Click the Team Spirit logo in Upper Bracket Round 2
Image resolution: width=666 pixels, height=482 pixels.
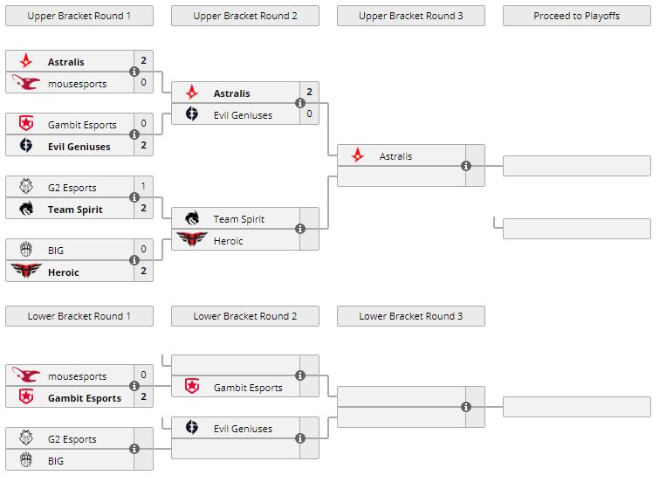[192, 219]
